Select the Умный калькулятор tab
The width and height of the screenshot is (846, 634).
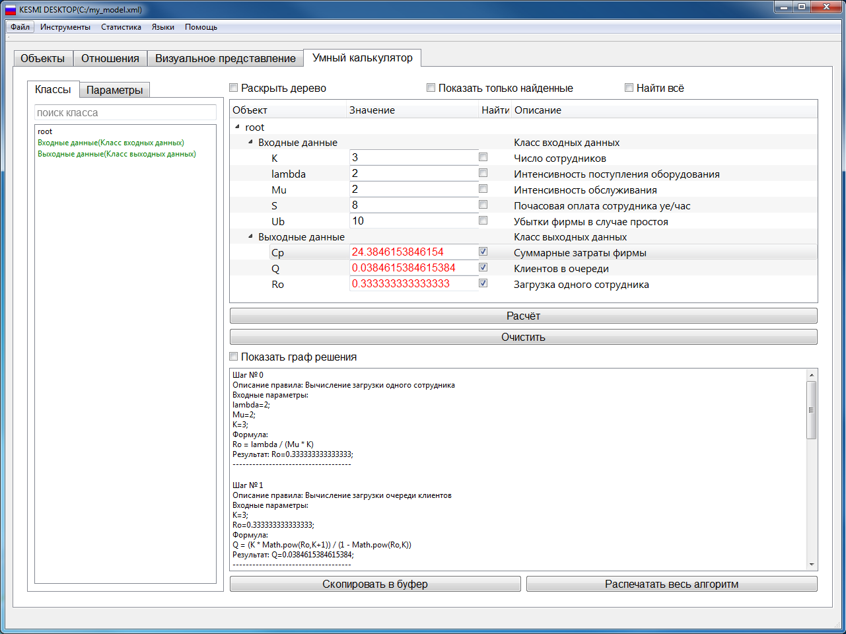click(x=363, y=57)
